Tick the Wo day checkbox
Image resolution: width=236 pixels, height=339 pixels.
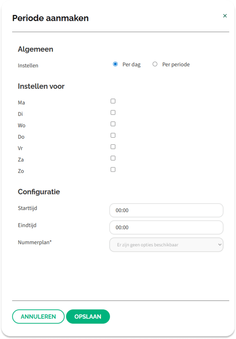[x=113, y=124]
